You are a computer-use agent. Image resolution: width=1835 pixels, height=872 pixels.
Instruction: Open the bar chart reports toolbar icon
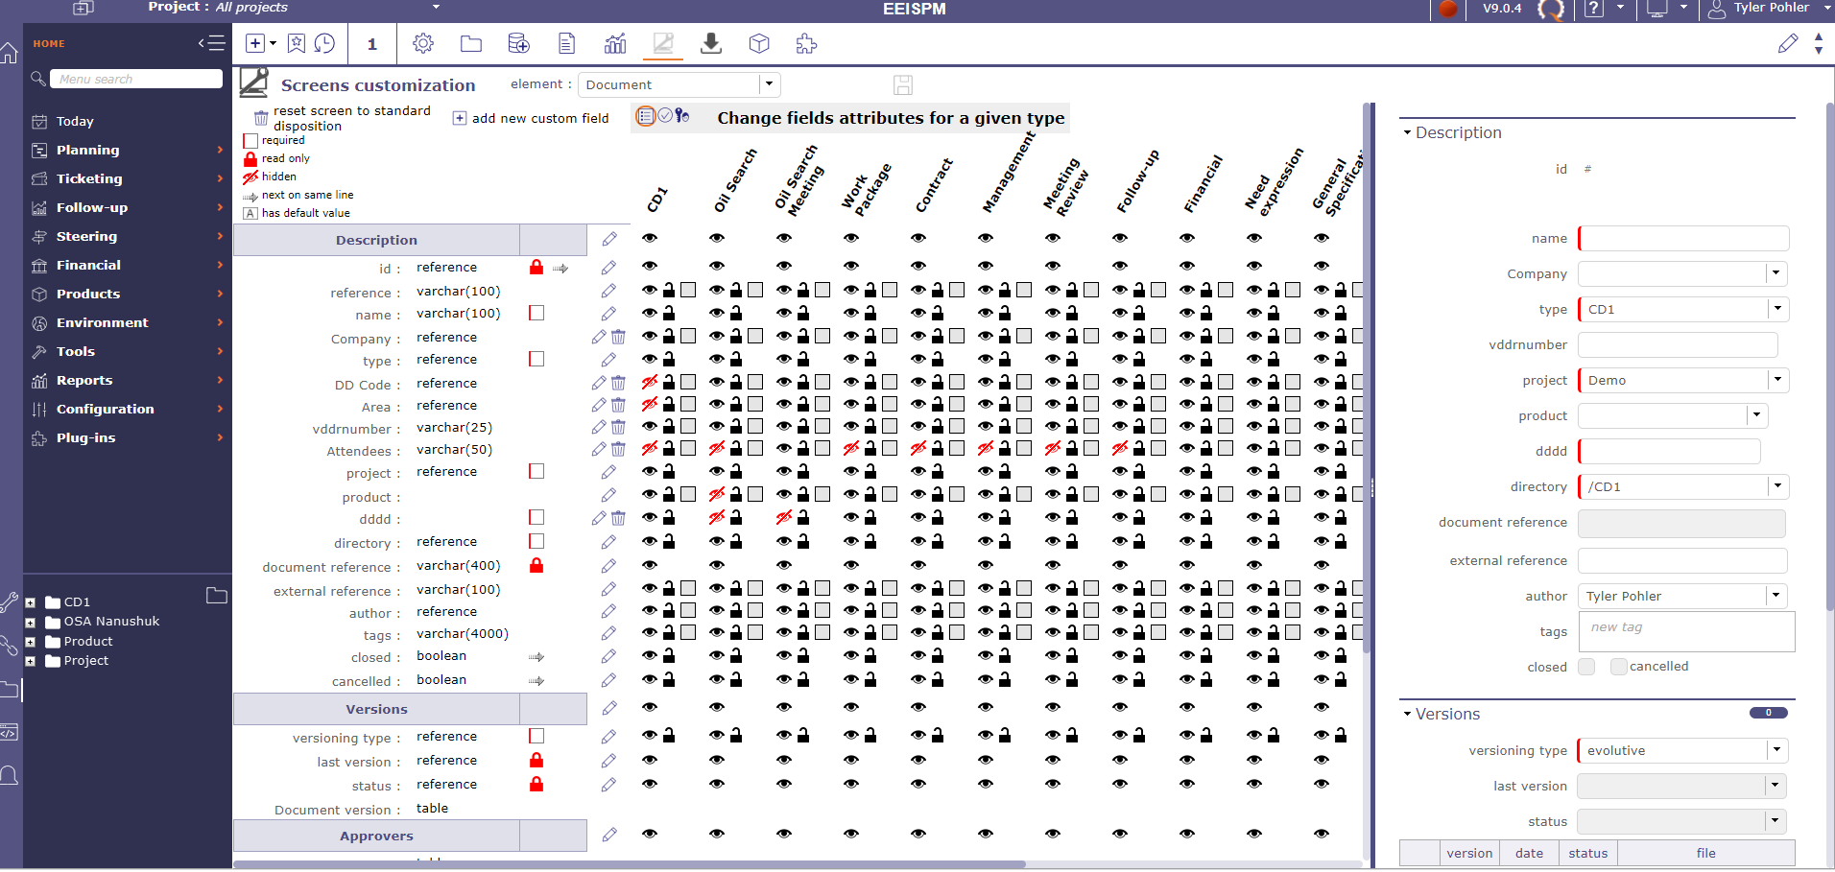[x=615, y=44]
